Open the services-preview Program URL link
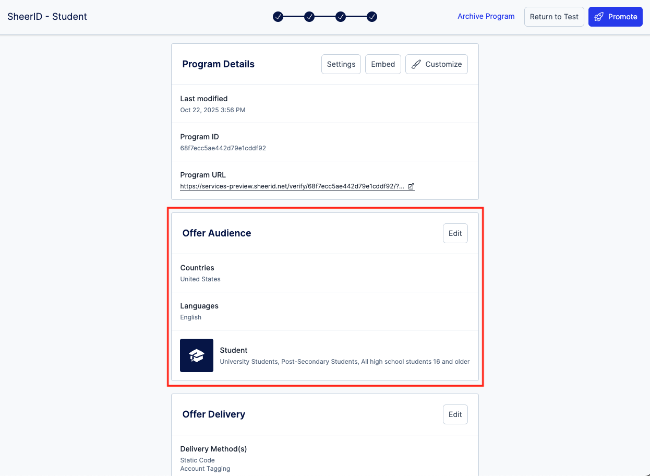This screenshot has height=476, width=650. coord(292,186)
